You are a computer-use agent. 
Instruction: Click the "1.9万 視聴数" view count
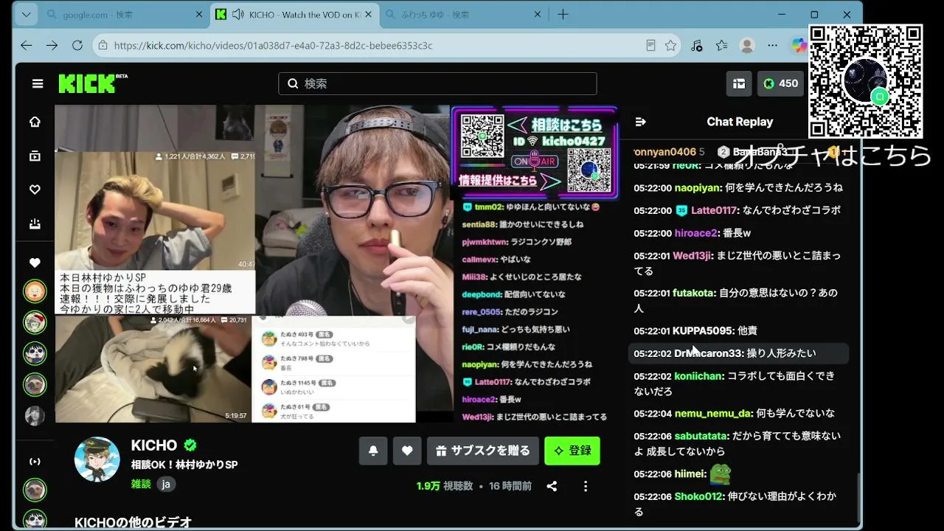click(445, 486)
